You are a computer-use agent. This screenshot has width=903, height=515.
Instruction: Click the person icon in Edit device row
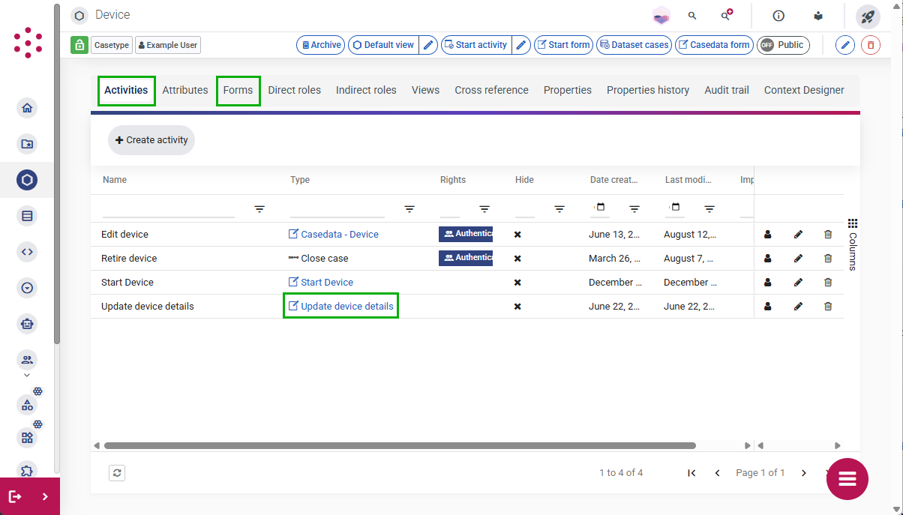tap(767, 235)
